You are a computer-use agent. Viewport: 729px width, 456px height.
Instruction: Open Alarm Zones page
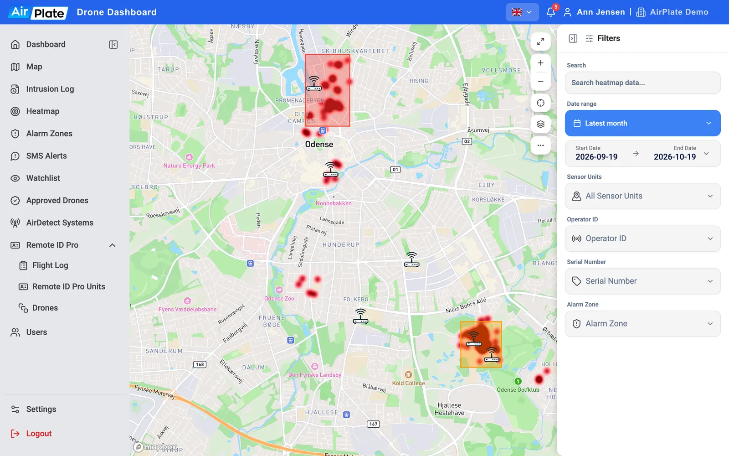pos(49,134)
